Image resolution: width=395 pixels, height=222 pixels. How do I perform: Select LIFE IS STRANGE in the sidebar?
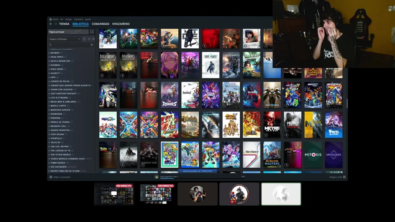(59, 97)
